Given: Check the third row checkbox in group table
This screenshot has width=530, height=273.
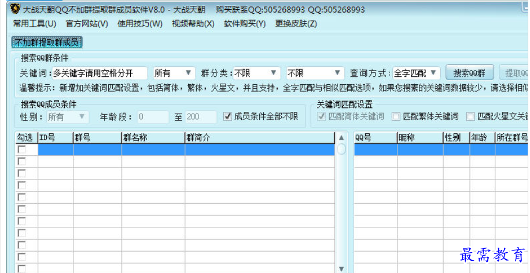Looking at the screenshot, I should pyautogui.click(x=22, y=173).
